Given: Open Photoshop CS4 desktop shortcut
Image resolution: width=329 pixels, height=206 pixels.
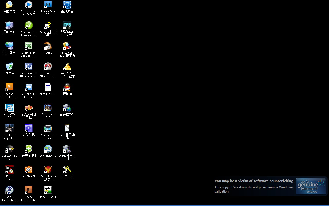Looking at the screenshot, I should coord(48,5).
